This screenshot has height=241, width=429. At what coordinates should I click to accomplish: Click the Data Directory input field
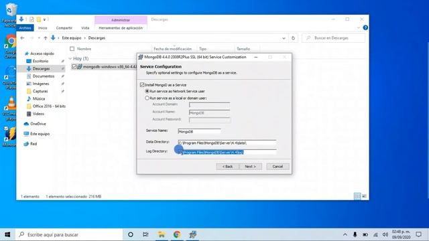point(227,143)
